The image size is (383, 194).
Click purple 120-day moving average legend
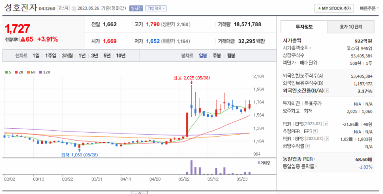click(x=45, y=72)
